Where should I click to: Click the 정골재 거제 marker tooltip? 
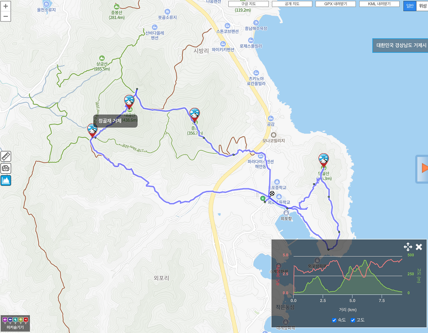tap(115, 121)
